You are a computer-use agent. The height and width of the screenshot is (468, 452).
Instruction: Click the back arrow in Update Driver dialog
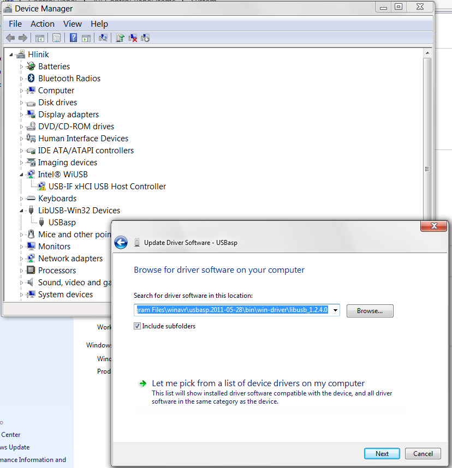pyautogui.click(x=121, y=243)
